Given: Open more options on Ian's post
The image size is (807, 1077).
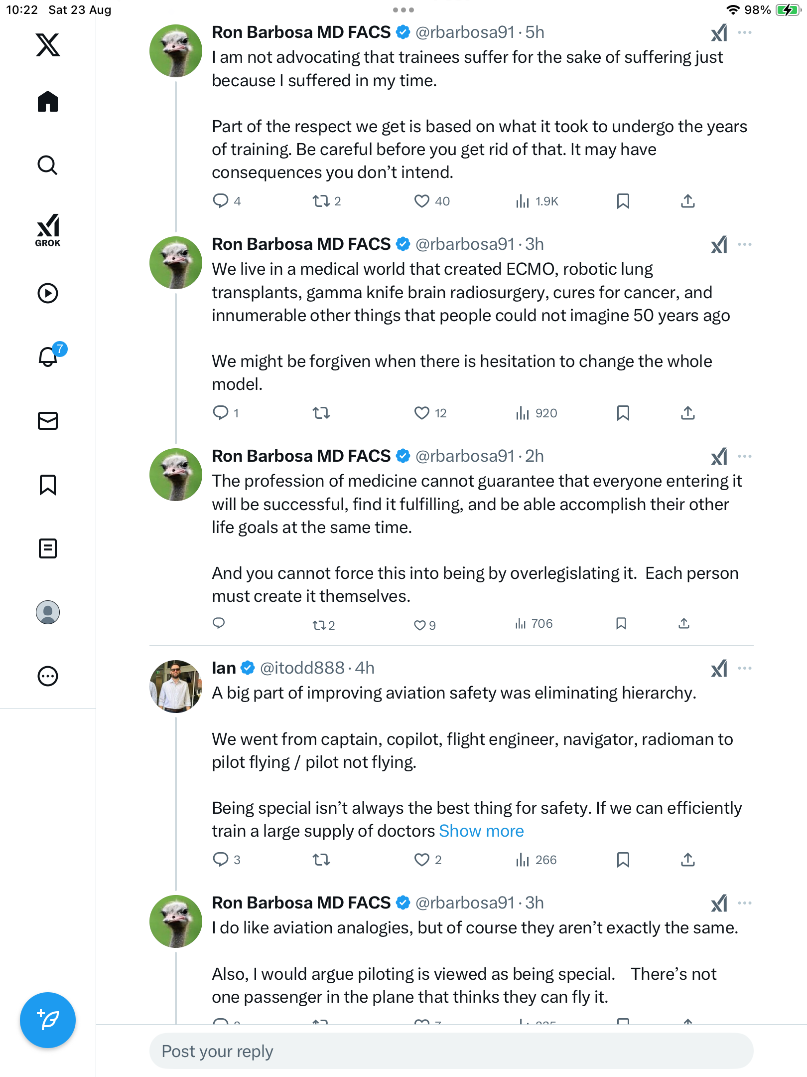Looking at the screenshot, I should [x=745, y=668].
